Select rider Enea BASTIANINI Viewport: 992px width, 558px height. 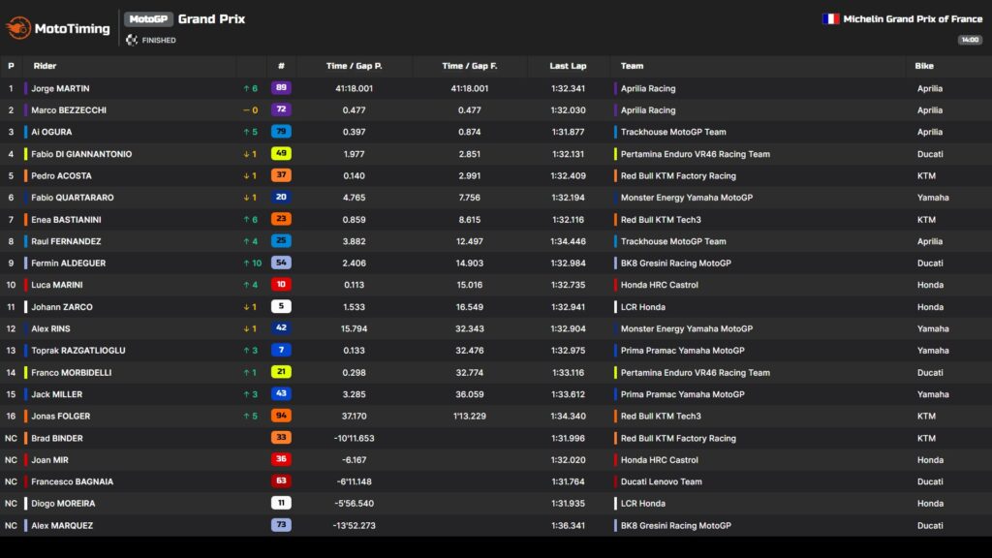coord(66,220)
